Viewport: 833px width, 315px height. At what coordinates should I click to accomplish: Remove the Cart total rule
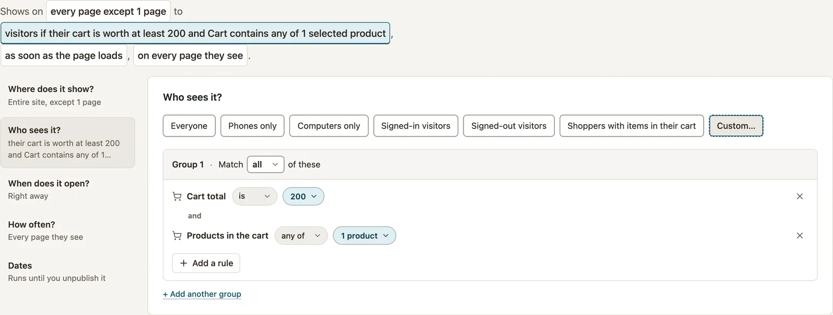point(799,196)
